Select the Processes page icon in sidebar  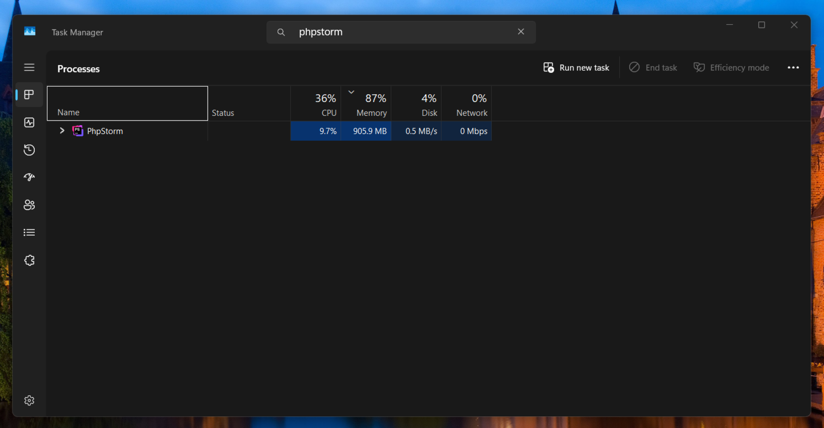click(x=29, y=94)
